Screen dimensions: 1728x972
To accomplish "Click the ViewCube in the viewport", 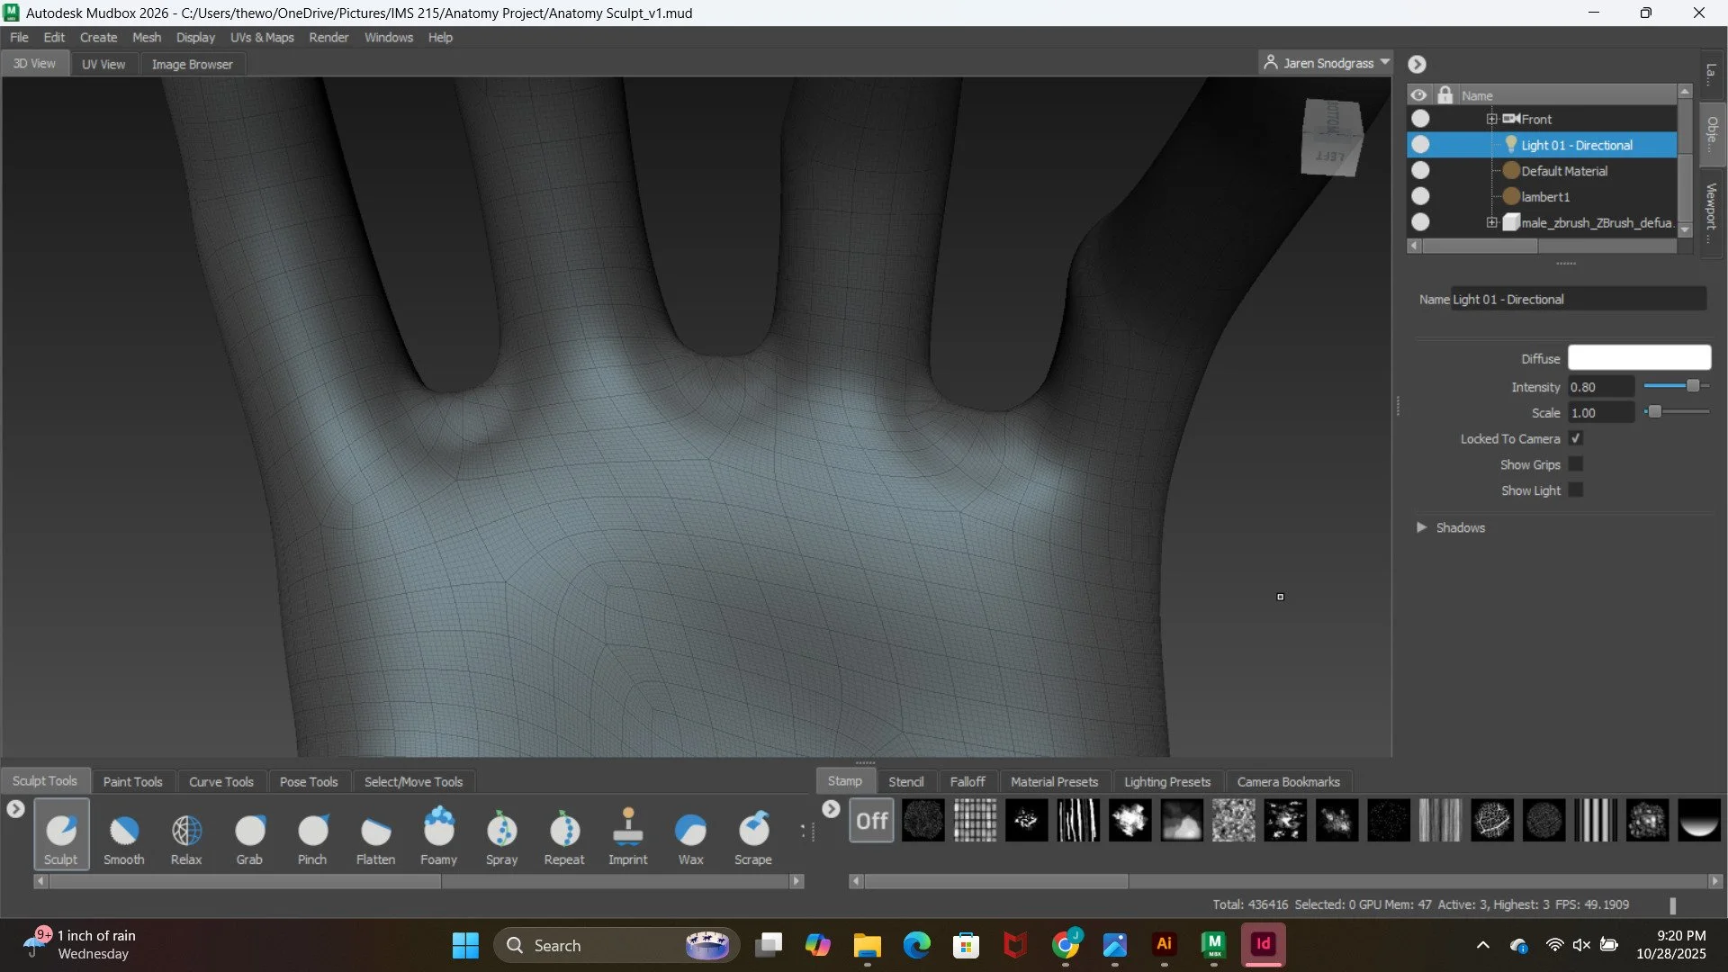I will point(1331,138).
